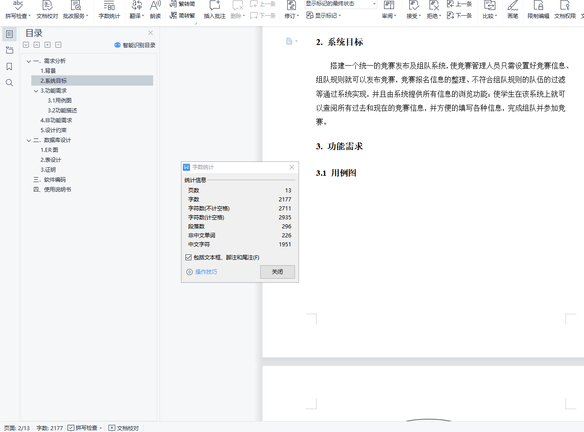Open the 修订 dropdown arrow
This screenshot has width=584, height=432.
(x=298, y=16)
